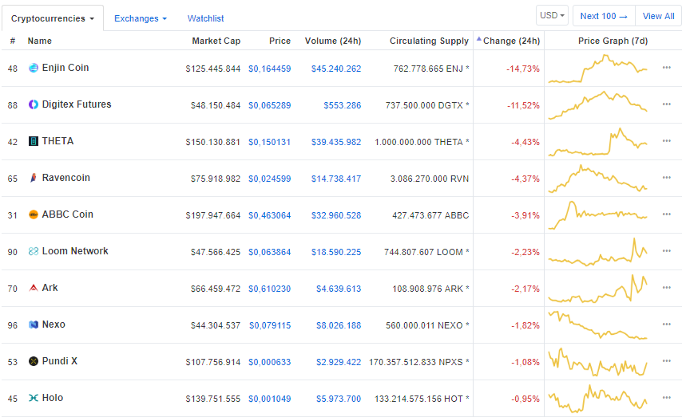Click the ABBC Coin logo icon

click(x=34, y=214)
